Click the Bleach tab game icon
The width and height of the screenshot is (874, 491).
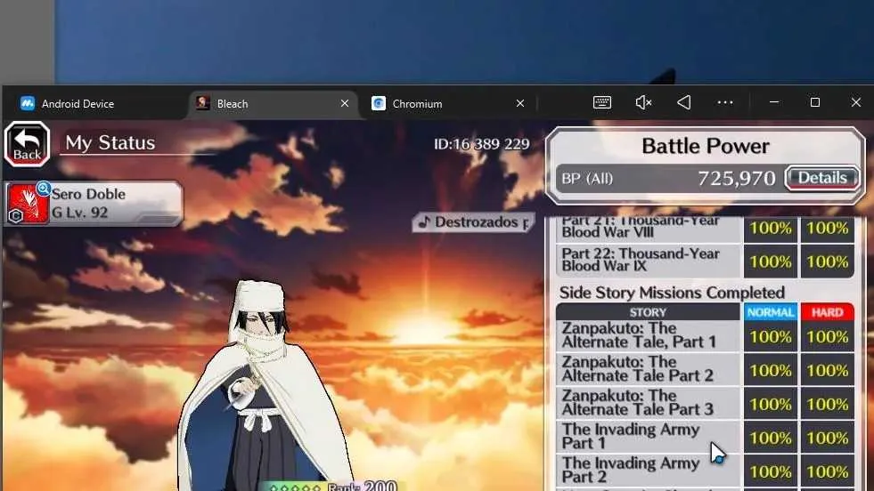203,103
